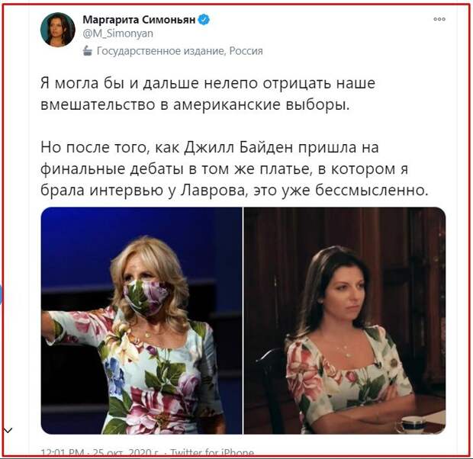Open the right photo of the seated brunette woman
The height and width of the screenshot is (459, 473).
(x=345, y=320)
